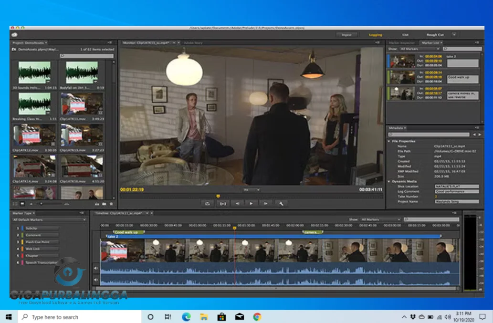Click the timeline zoom slider at bottom right
Screen dimensions: 493x323
point(456,288)
